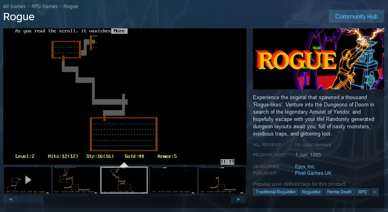Browse the Traditional Roguelike tag

[x=275, y=192]
